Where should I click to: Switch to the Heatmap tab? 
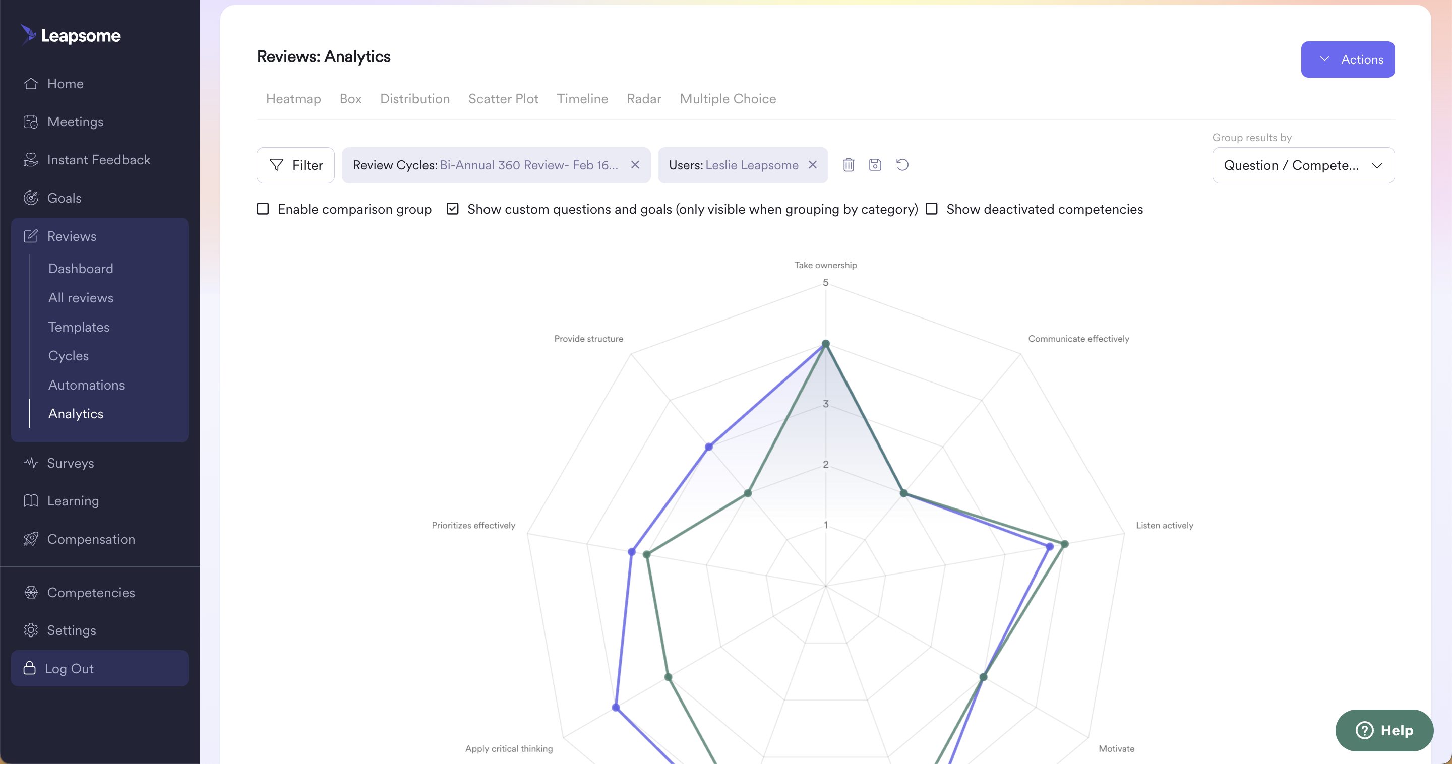[x=293, y=99]
